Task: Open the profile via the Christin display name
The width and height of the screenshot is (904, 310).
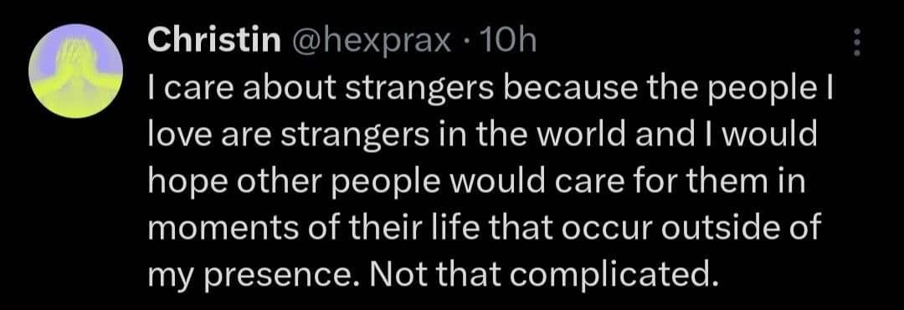Action: point(214,41)
